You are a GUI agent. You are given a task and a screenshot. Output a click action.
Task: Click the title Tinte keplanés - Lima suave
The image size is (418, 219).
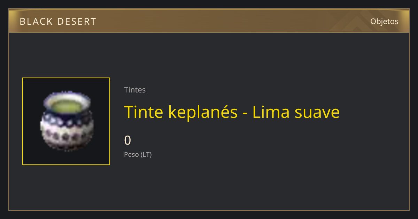point(232,112)
